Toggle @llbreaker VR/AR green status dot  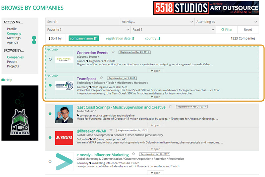pyautogui.click(x=50, y=138)
